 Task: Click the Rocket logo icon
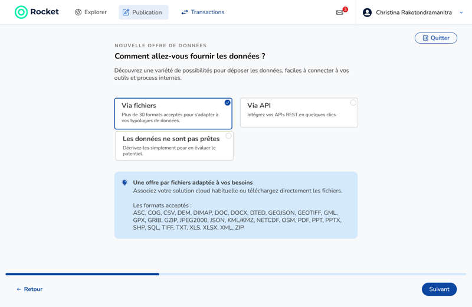pyautogui.click(x=21, y=12)
